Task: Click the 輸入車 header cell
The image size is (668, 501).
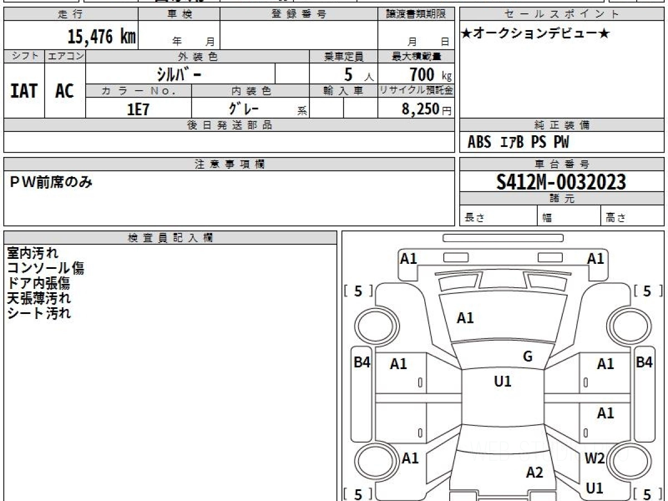Action: [x=343, y=91]
